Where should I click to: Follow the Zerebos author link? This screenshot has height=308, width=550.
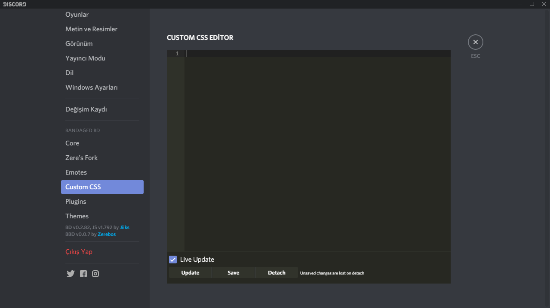(x=107, y=234)
